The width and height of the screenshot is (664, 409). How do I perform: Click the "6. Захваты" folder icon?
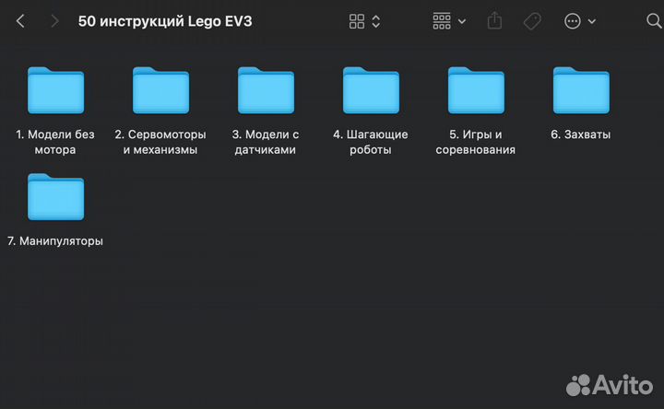pos(581,90)
